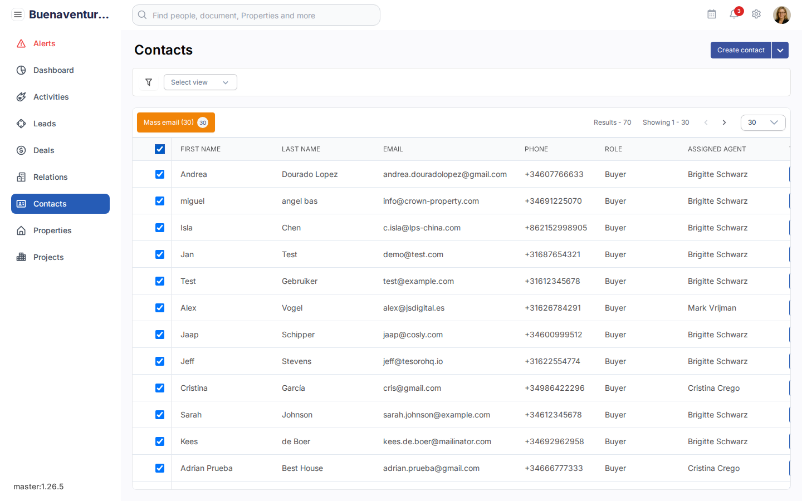This screenshot has width=802, height=501.
Task: Click the Alerts warning icon
Action: [21, 43]
